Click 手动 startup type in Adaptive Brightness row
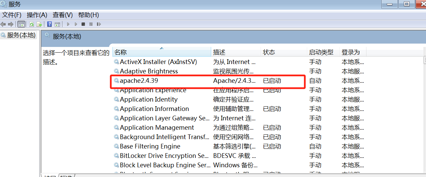Screen dimensions: 426x177 [x=315, y=71]
